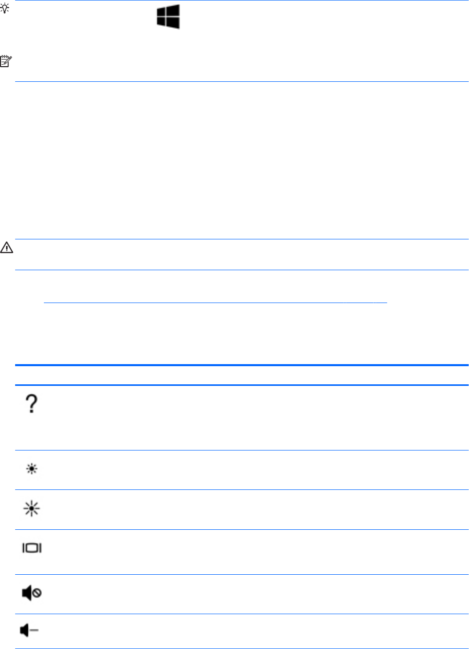The image size is (469, 649).
Task: Click the Windows logo icon
Action: click(168, 17)
